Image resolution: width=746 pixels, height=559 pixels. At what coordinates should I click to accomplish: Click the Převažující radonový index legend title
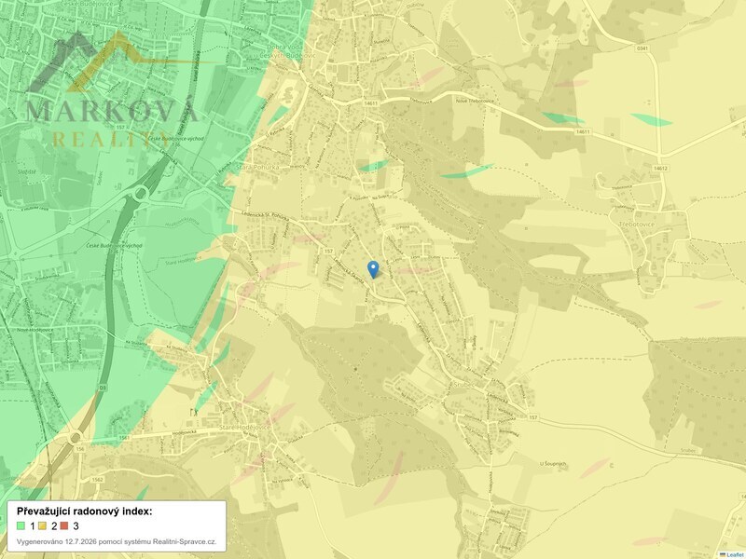(x=85, y=511)
